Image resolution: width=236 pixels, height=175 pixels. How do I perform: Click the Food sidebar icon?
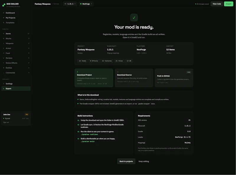4,53
